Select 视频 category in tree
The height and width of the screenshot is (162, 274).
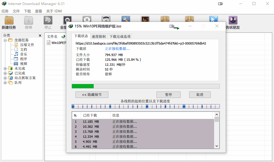click(23, 64)
